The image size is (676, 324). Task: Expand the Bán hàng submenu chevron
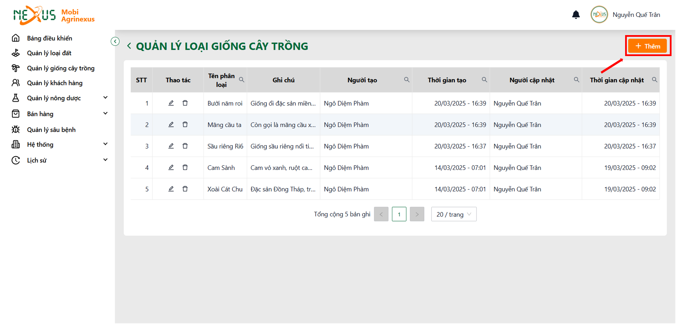[106, 114]
